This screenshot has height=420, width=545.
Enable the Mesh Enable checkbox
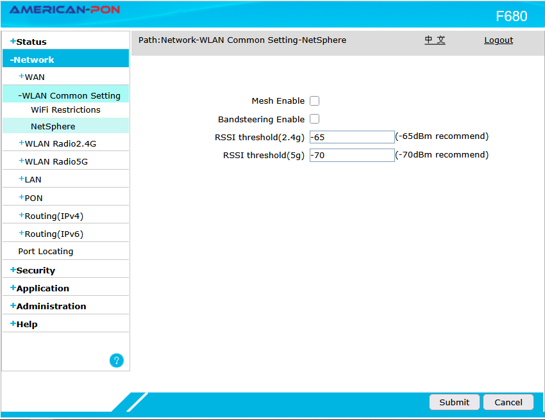point(314,101)
